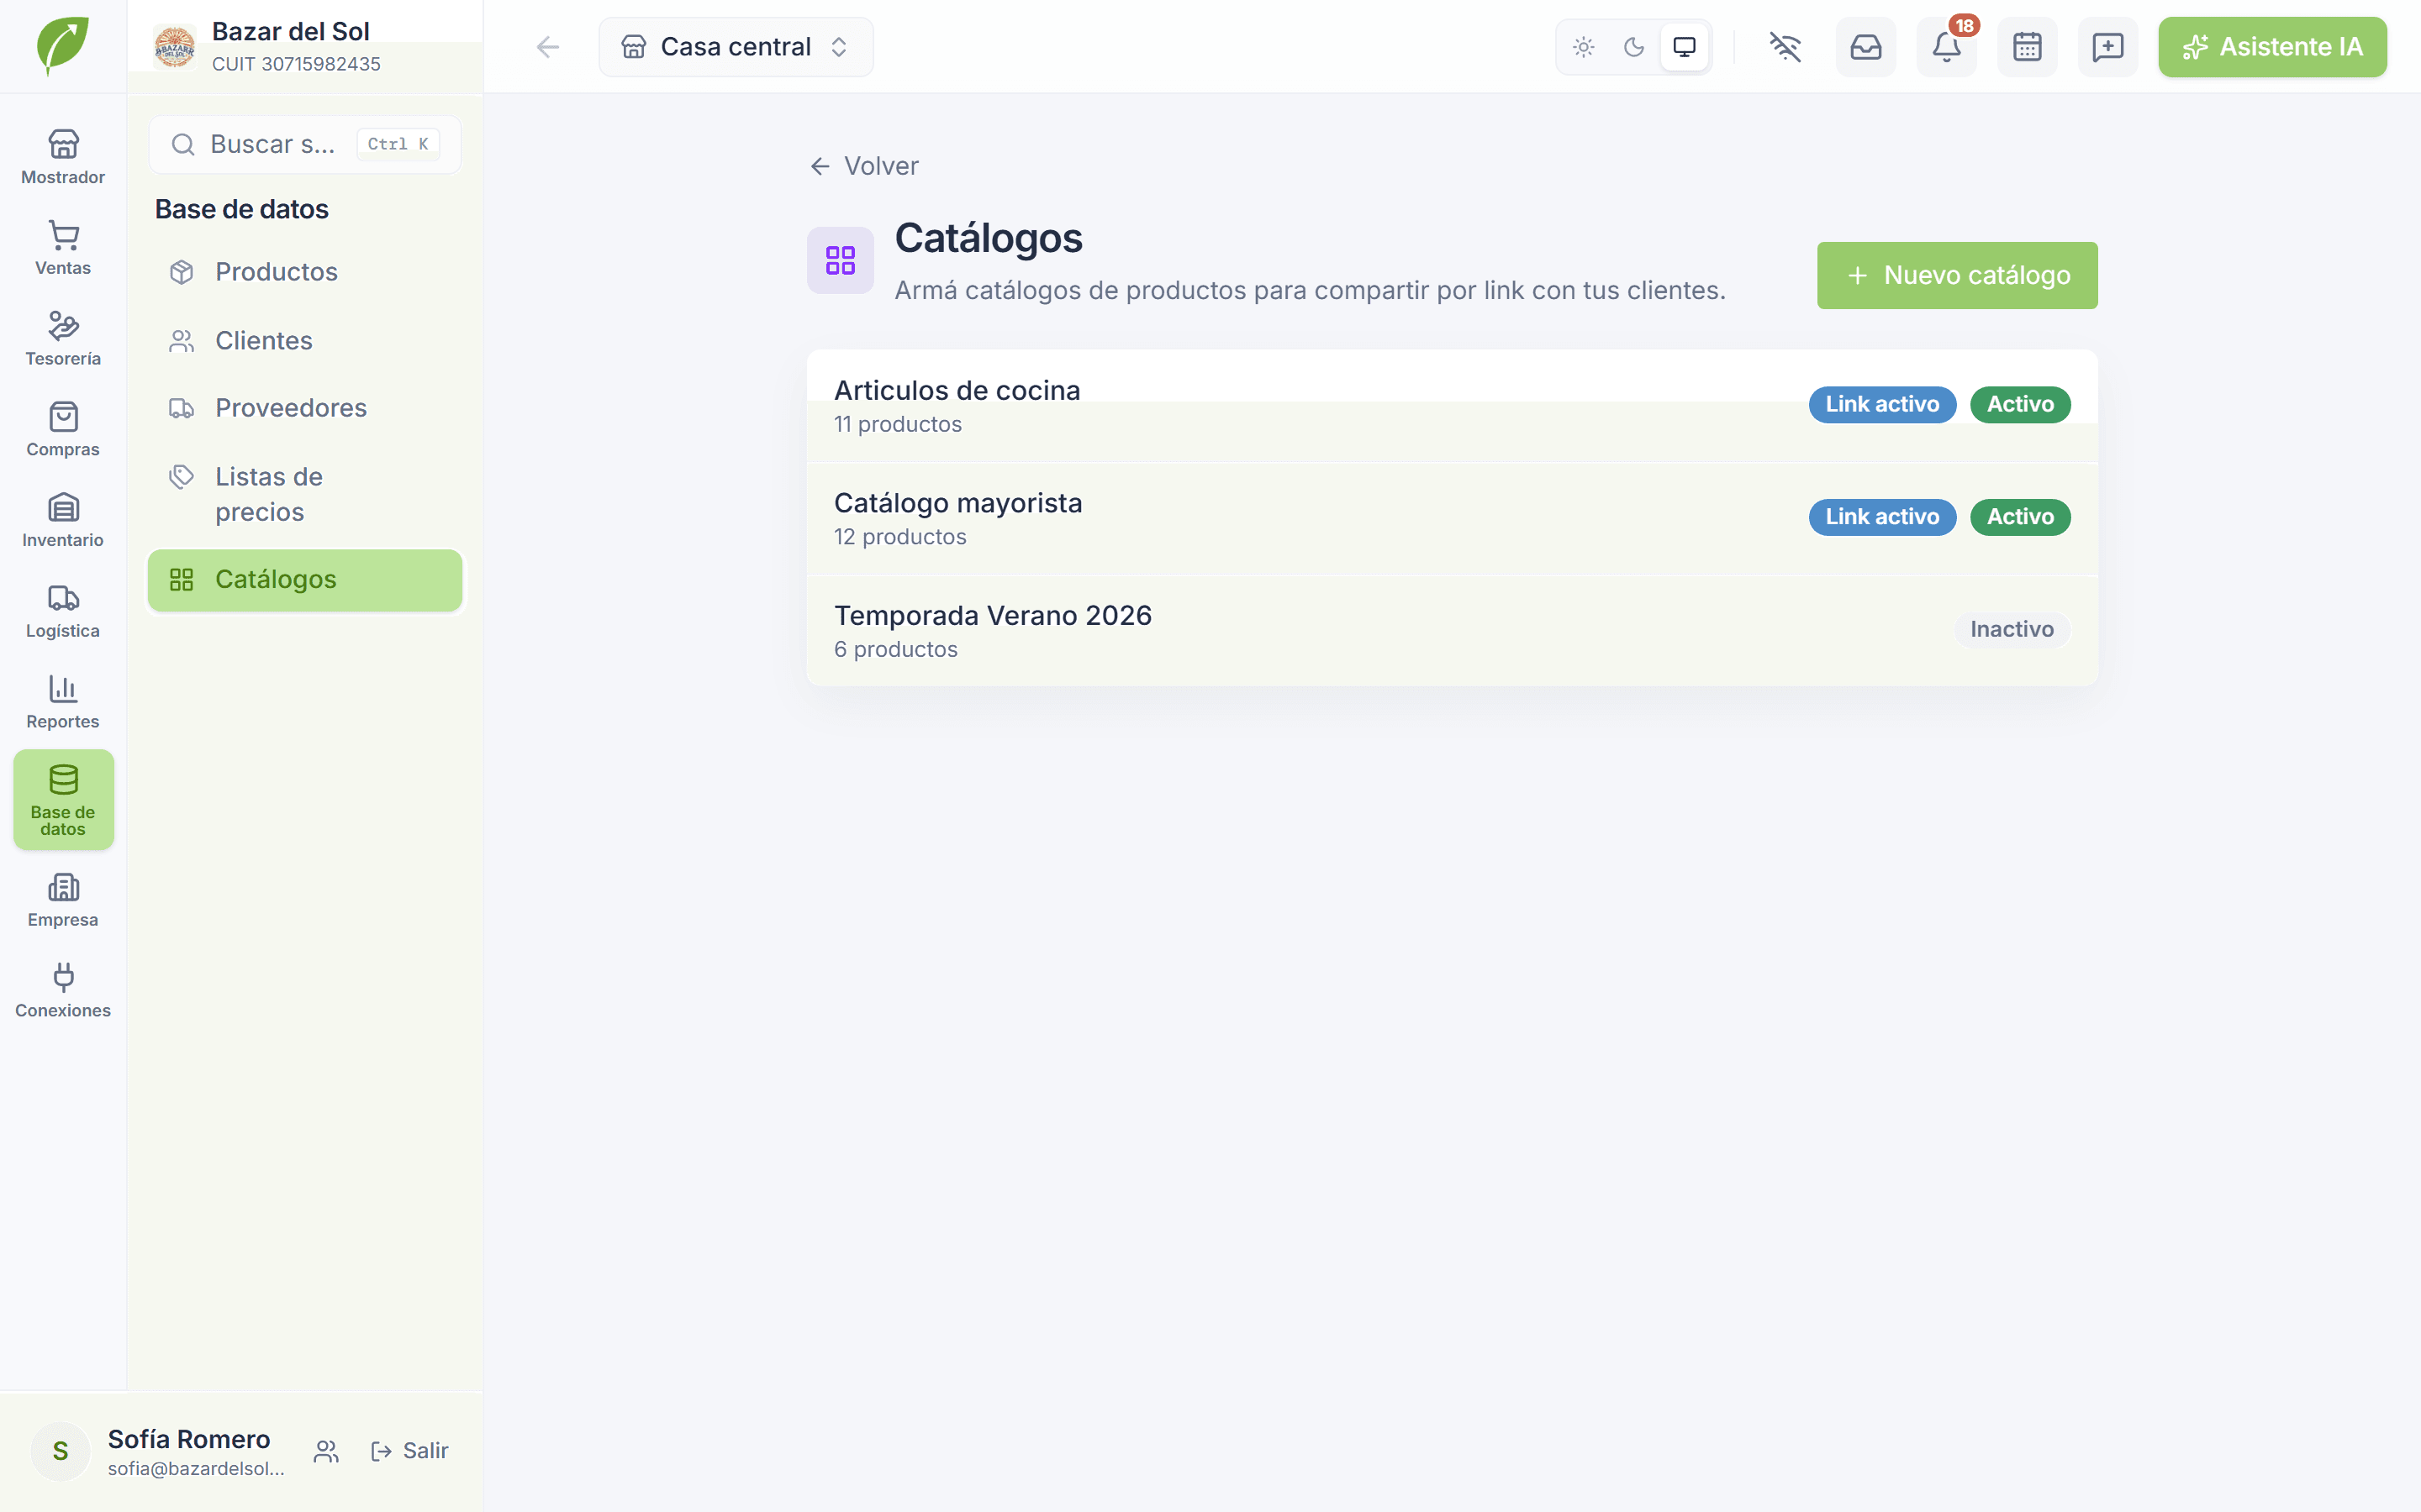Click the Sofía Romero user profile
The width and height of the screenshot is (2421, 1512).
(x=160, y=1451)
